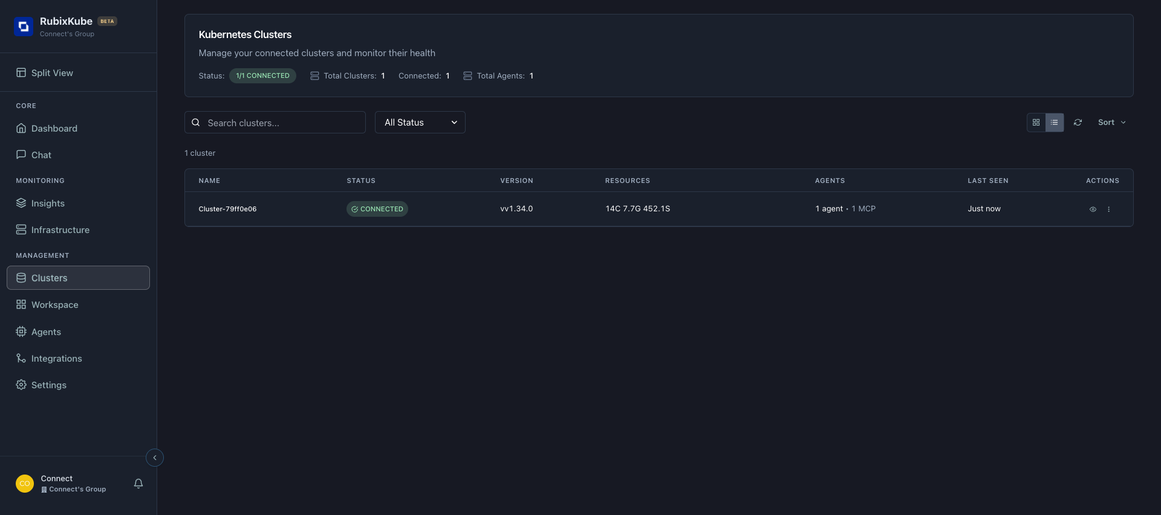Switch to list view

(x=1055, y=123)
